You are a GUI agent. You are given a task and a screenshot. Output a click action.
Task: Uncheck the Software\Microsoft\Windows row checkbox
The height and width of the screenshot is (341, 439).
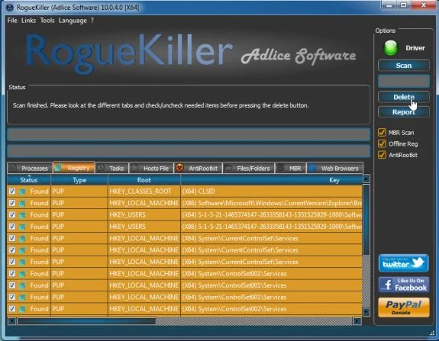pos(12,203)
